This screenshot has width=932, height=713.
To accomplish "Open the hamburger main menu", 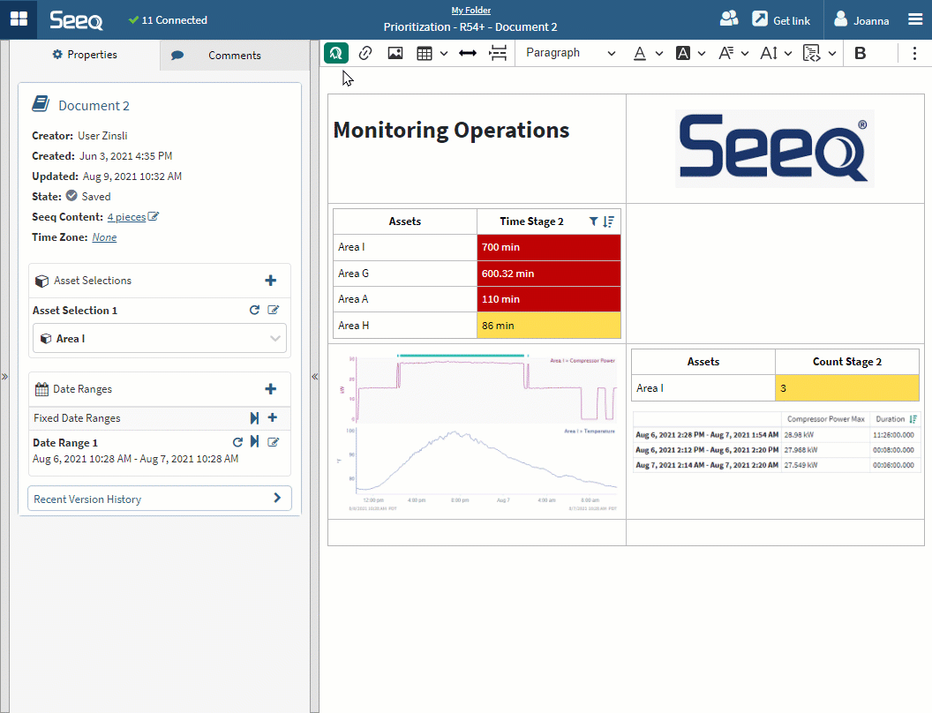I will [915, 19].
